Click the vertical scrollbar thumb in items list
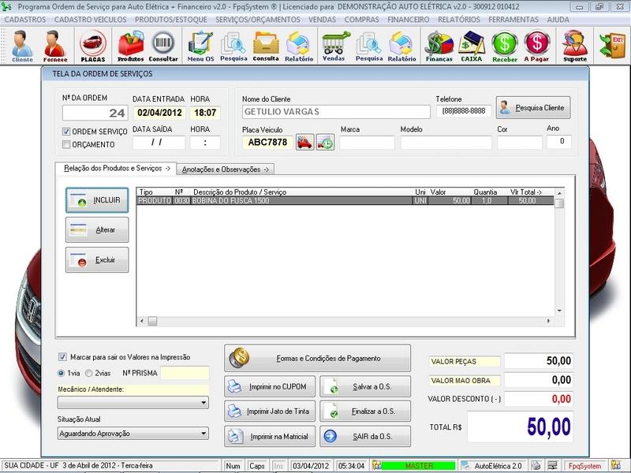Viewport: 631px width, 473px height. click(559, 203)
